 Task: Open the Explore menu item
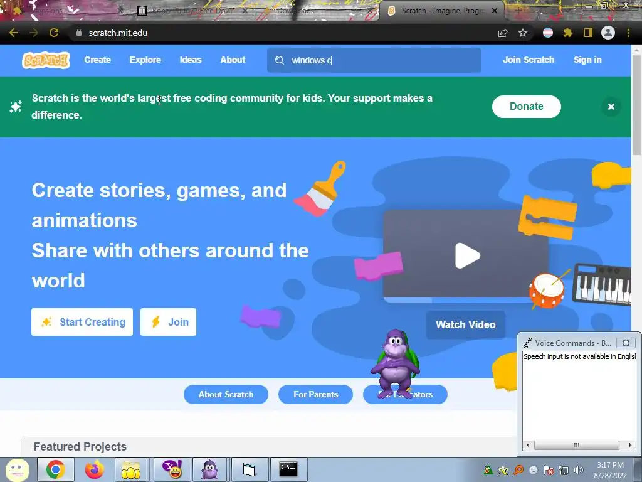145,60
